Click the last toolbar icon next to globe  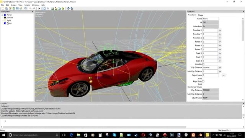click(72, 8)
